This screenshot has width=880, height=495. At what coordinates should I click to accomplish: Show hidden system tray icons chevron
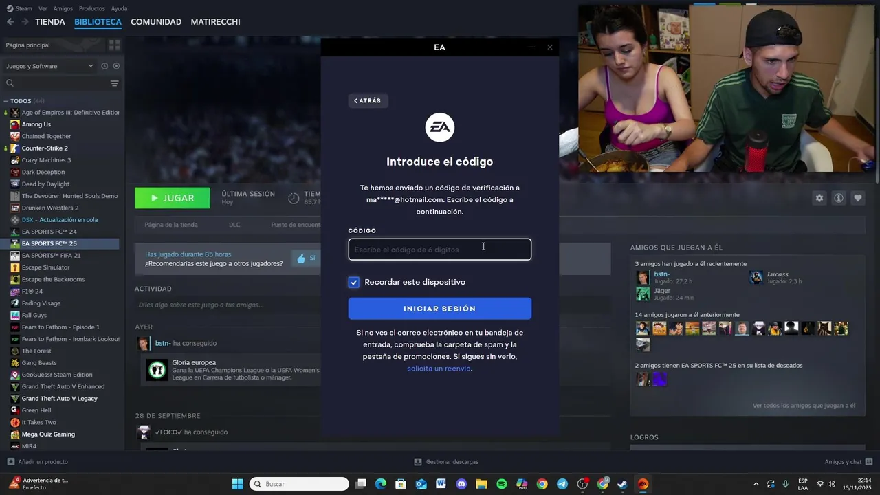click(756, 484)
